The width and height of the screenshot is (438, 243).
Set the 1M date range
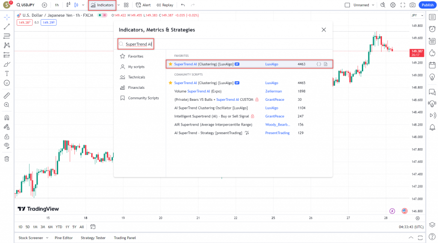(x=35, y=227)
